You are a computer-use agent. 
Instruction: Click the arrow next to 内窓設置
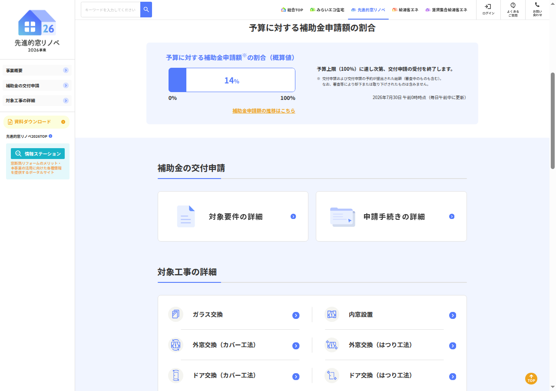pyautogui.click(x=453, y=315)
